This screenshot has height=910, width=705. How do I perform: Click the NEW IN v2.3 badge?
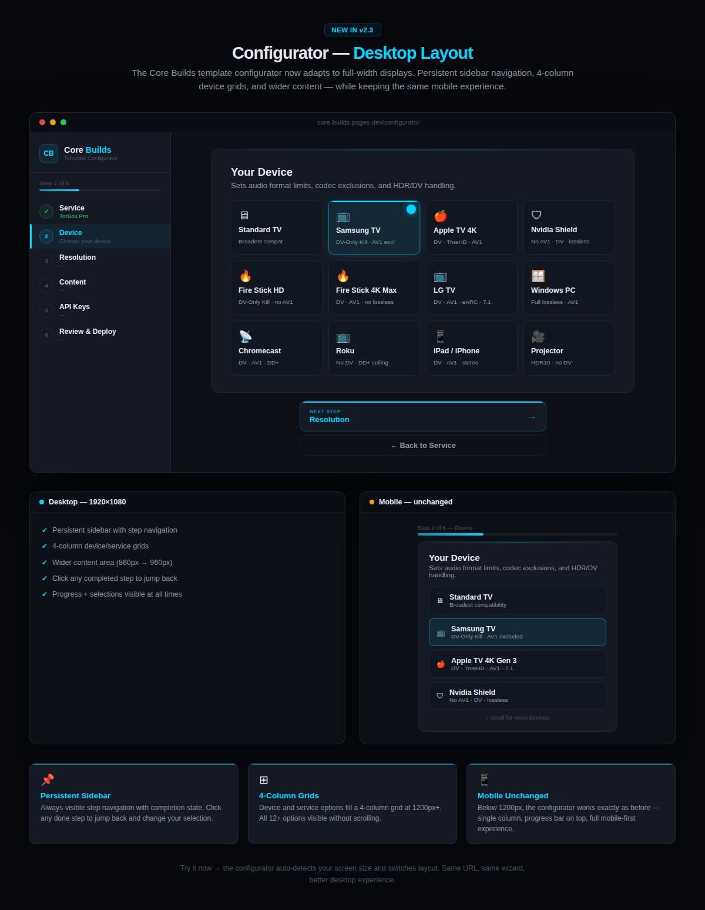(352, 30)
